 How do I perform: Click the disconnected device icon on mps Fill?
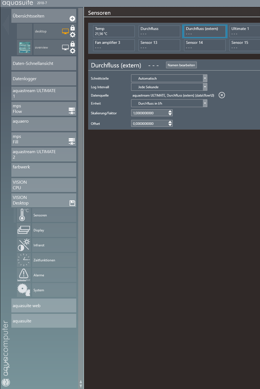point(72,142)
